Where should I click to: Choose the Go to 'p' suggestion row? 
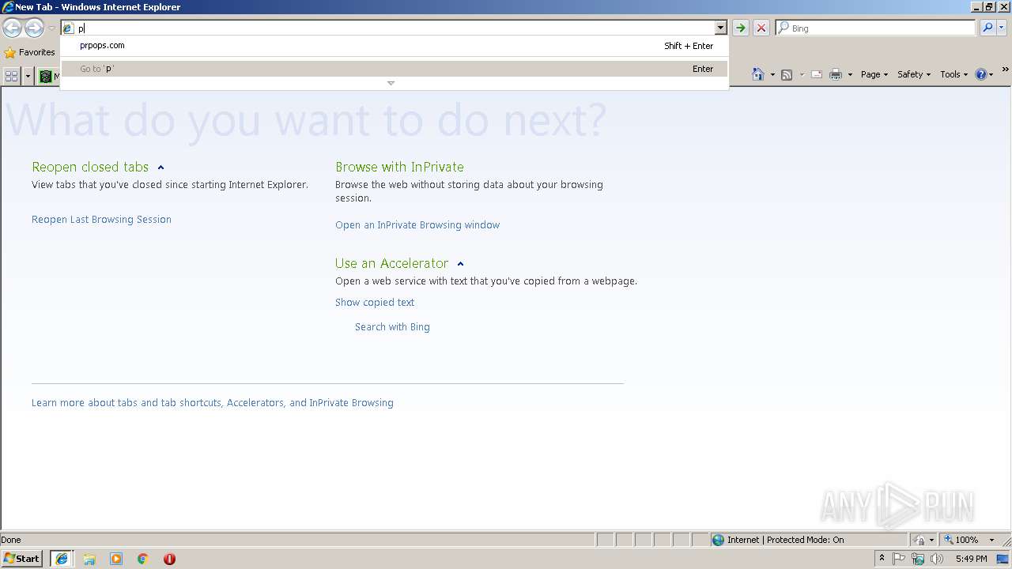(x=395, y=69)
